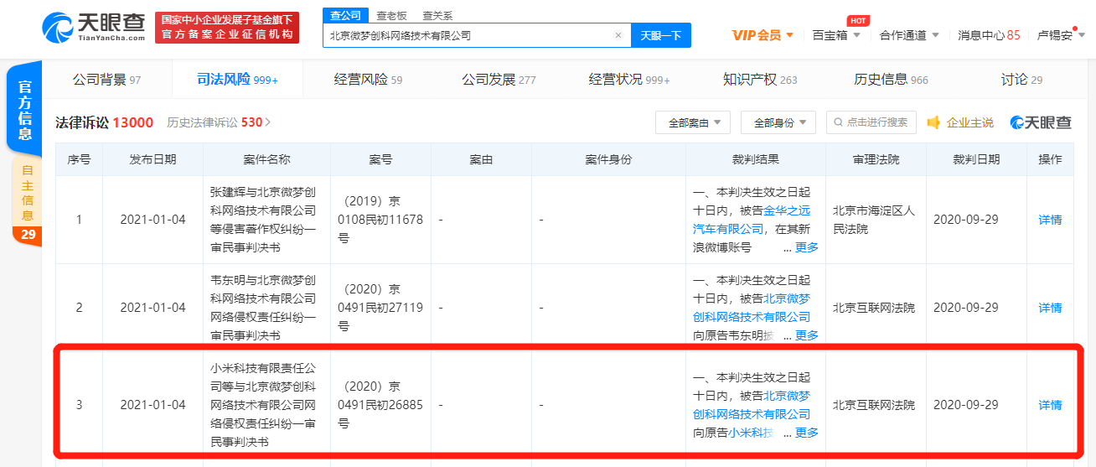Click the search magnifier icon in table toolbar

click(839, 122)
